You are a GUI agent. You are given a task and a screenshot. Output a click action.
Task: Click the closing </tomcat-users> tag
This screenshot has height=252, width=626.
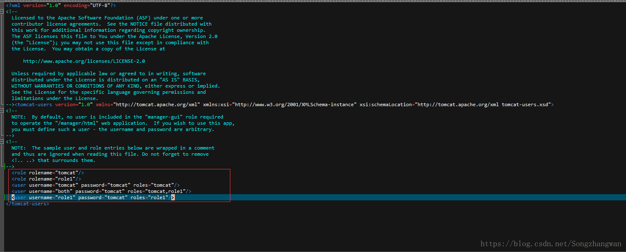tap(27, 204)
